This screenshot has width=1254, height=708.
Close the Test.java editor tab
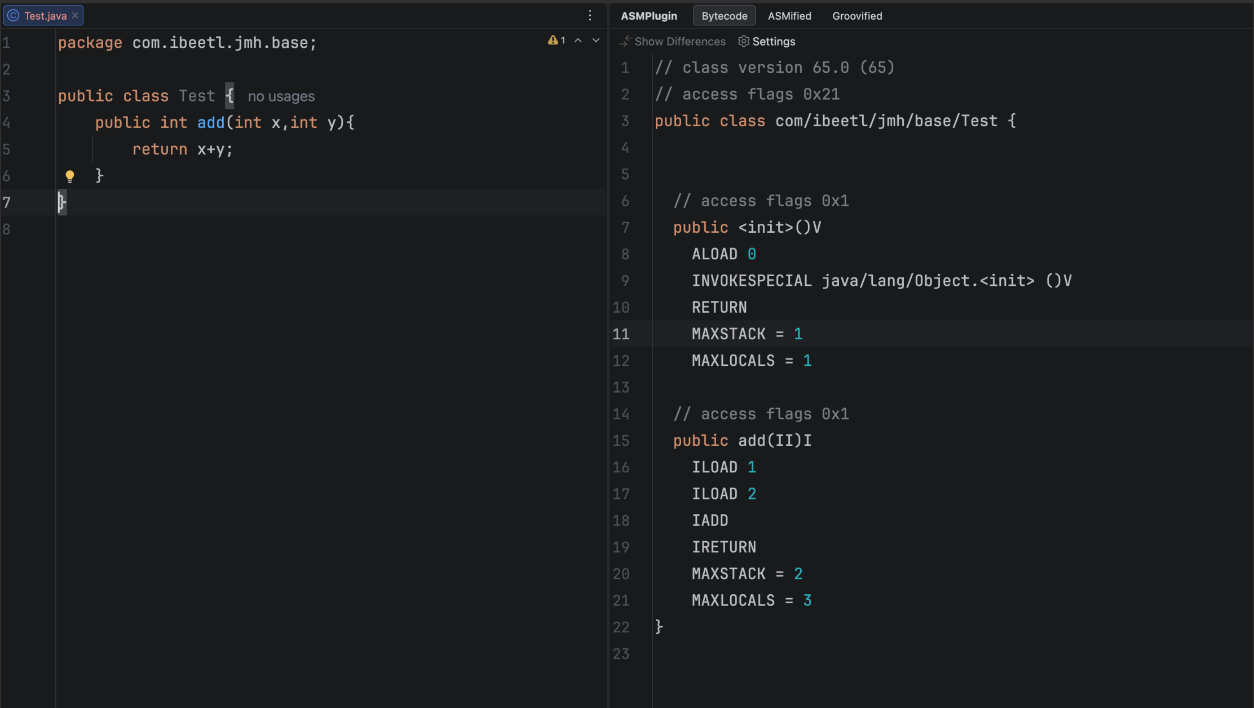pos(75,15)
